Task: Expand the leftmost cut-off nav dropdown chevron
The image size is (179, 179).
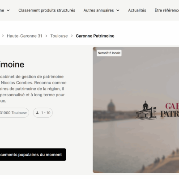Action: pos(8,10)
